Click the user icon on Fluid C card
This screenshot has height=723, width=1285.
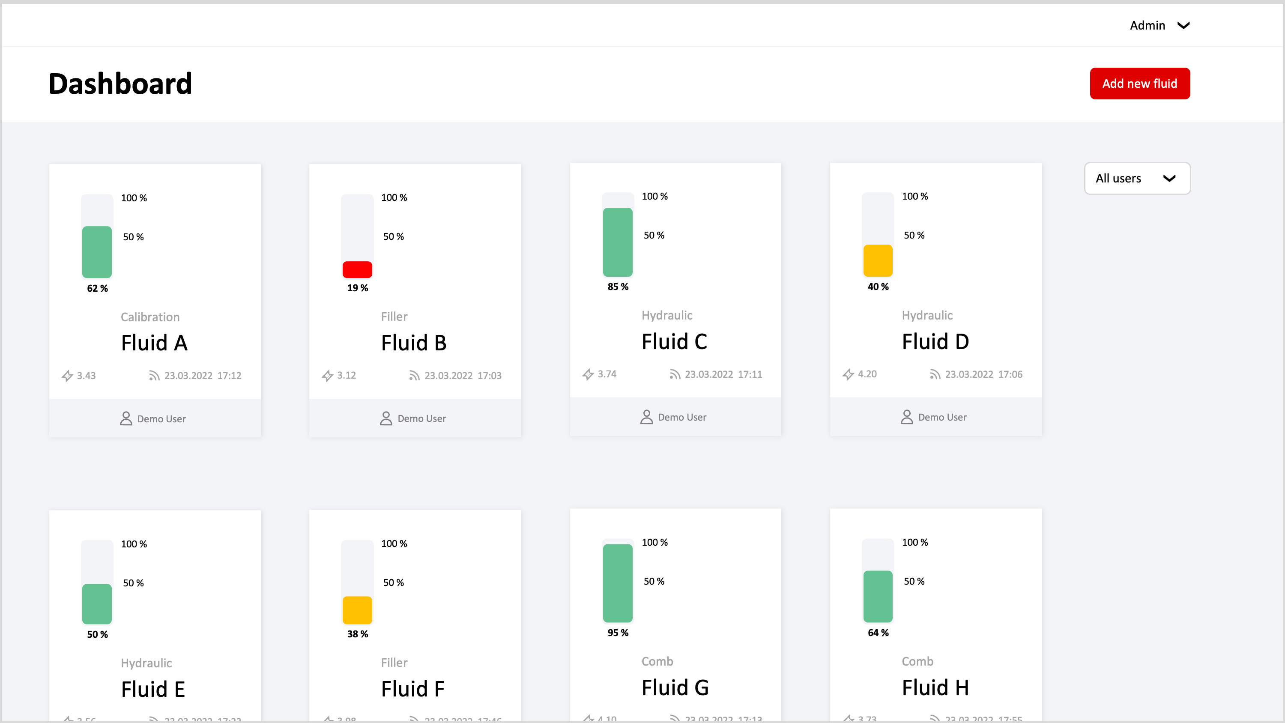tap(646, 417)
